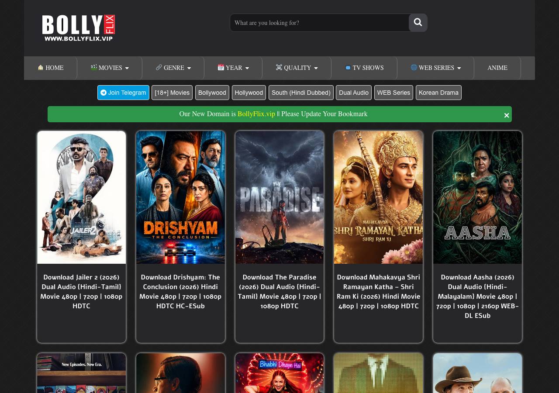Open the Drishyam: The Conclusion poster
The height and width of the screenshot is (393, 559).
180,197
